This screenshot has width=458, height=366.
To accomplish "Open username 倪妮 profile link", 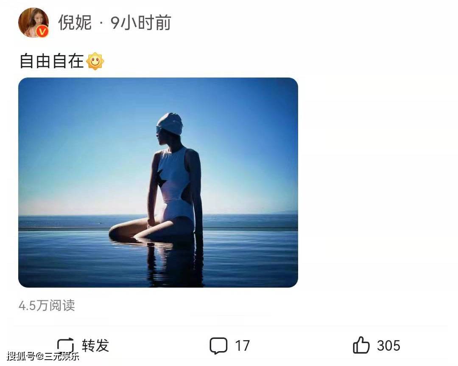I will tap(75, 22).
